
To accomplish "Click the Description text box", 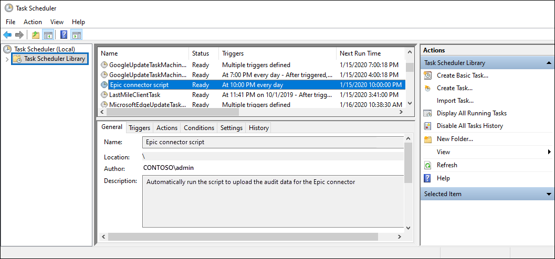I will 273,201.
